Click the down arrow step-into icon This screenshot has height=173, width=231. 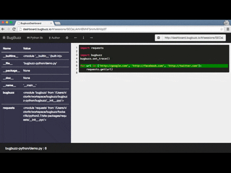pyautogui.click(x=83, y=38)
